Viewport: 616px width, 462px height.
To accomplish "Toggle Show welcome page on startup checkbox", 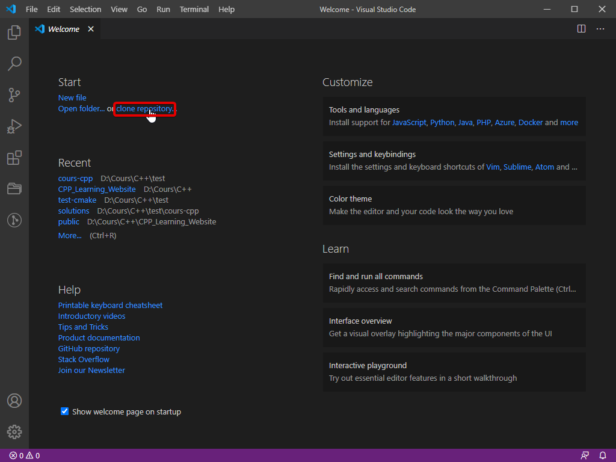I will 64,411.
